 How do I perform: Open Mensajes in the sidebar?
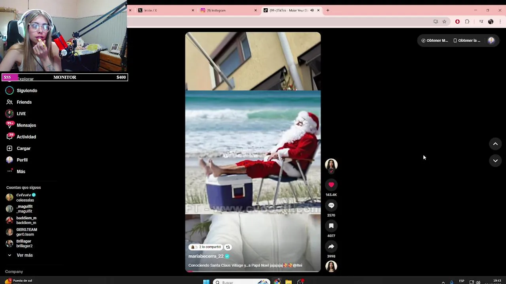(26, 125)
